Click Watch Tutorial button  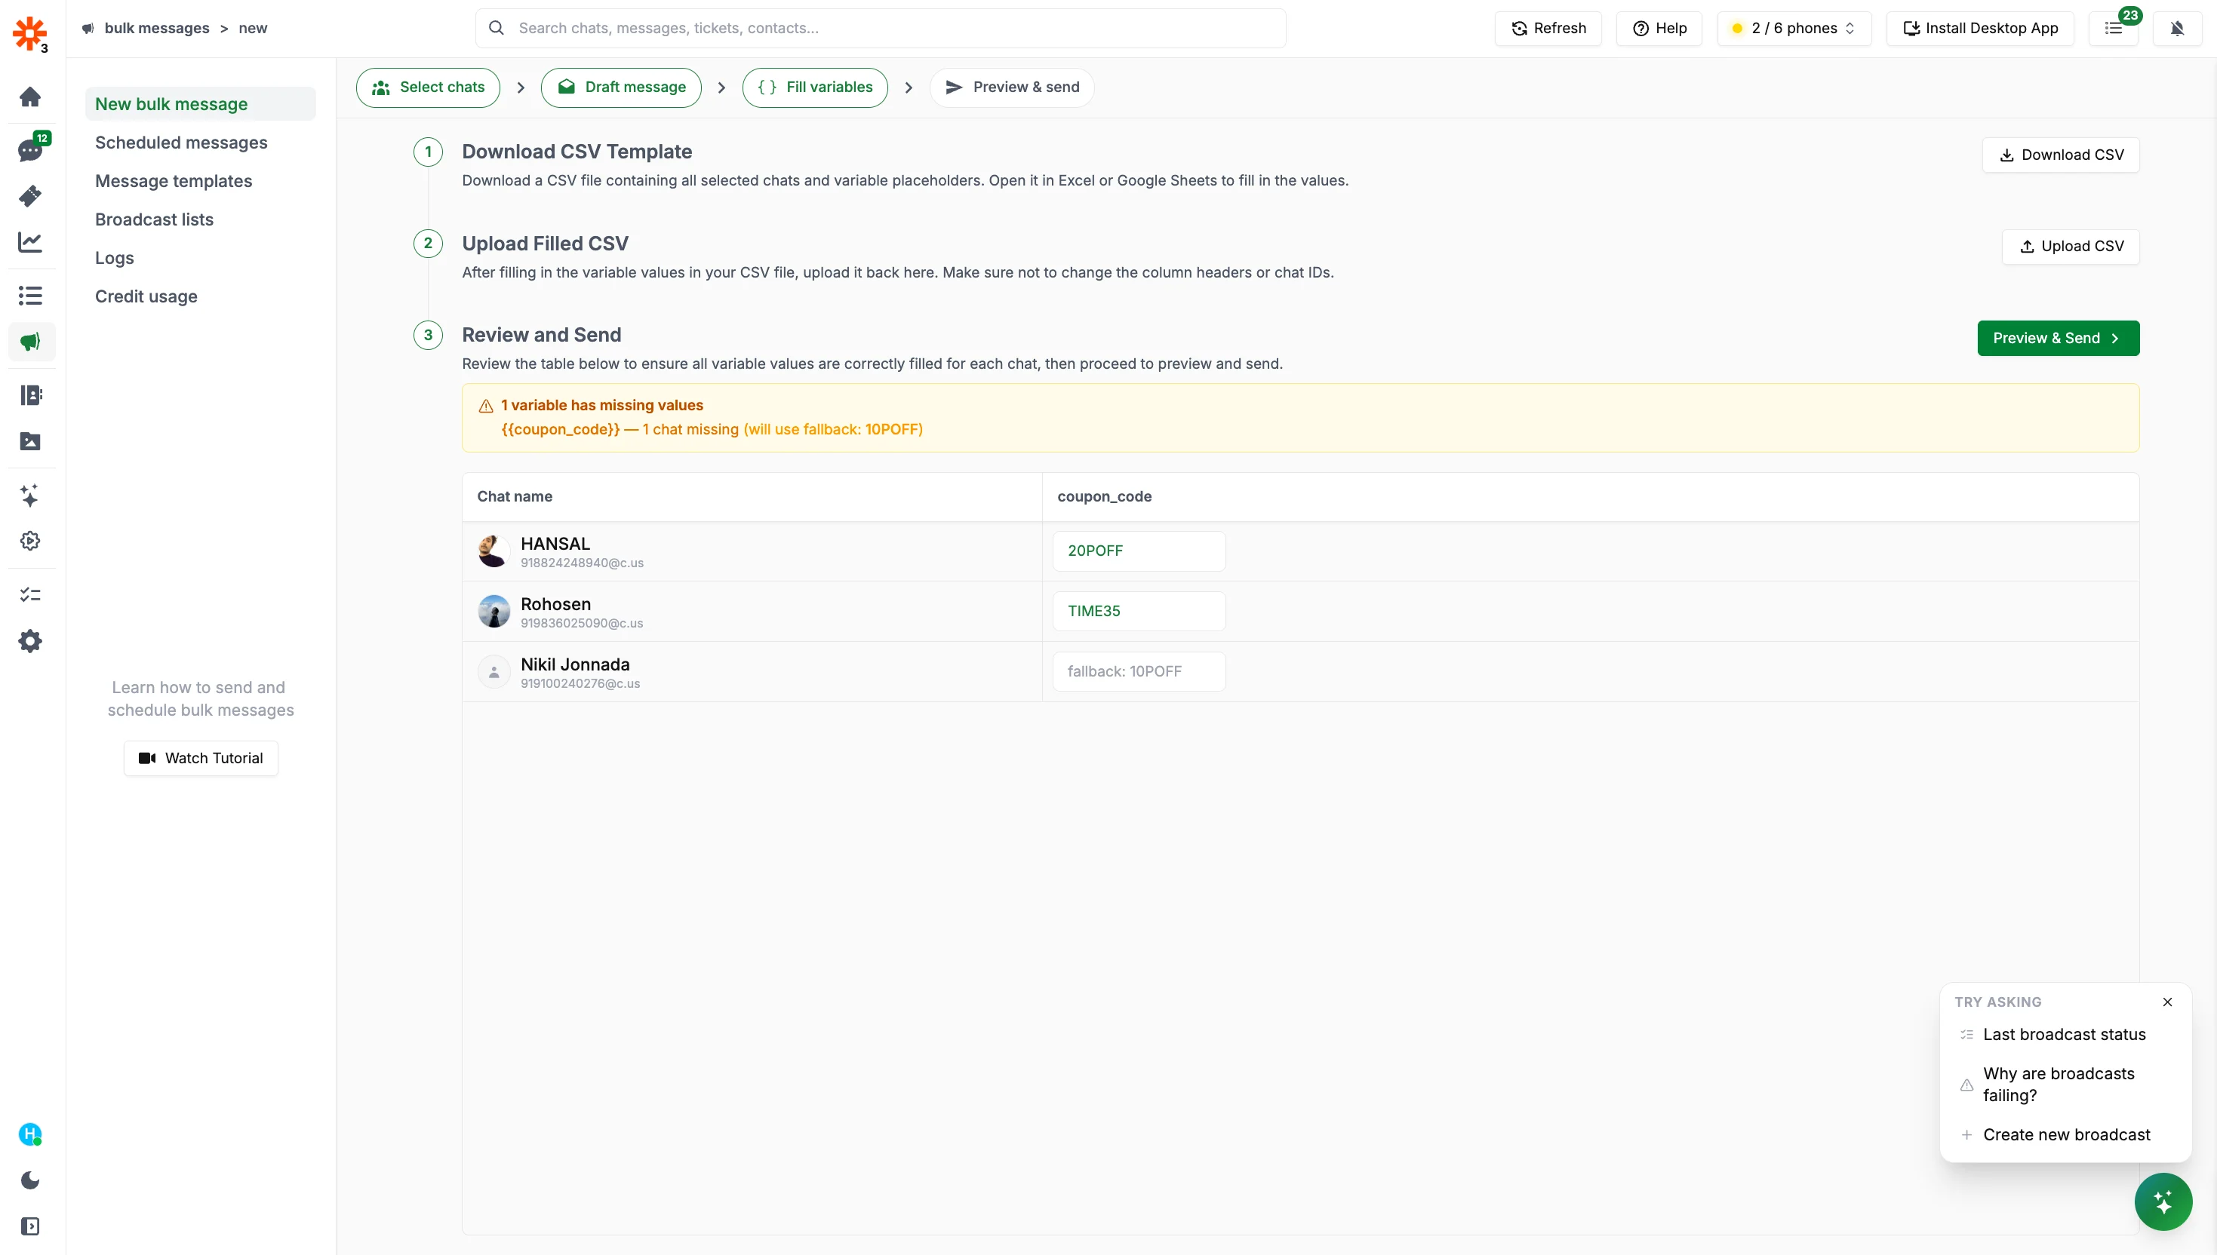coord(201,758)
